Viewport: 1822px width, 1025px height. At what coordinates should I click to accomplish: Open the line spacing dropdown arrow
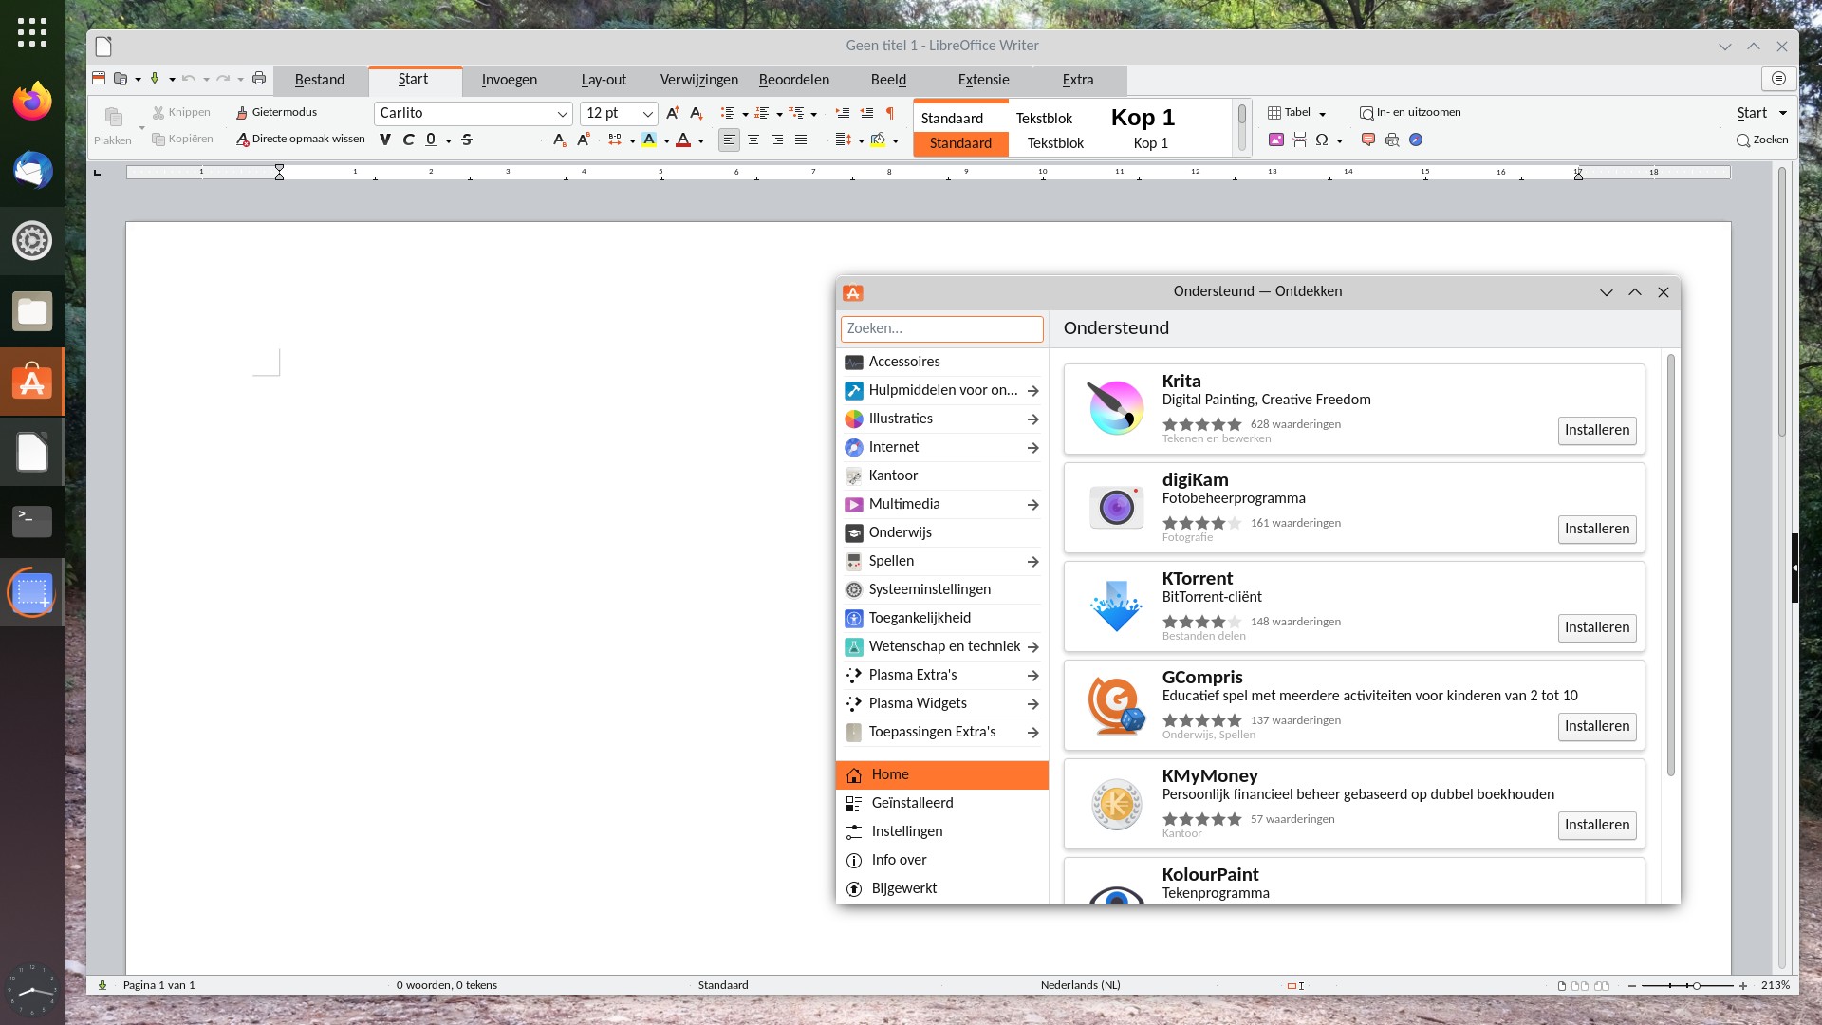[861, 141]
